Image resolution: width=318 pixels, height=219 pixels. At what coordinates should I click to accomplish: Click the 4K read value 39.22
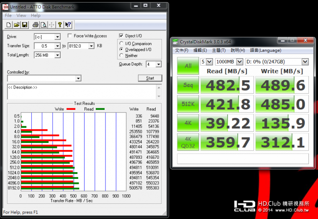click(x=227, y=123)
